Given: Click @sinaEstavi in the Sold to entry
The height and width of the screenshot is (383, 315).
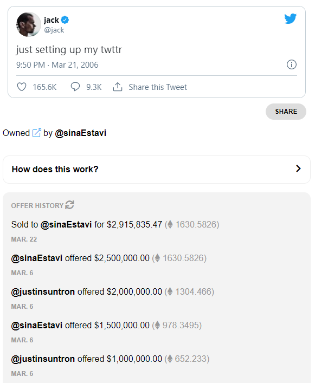Looking at the screenshot, I should click(66, 224).
